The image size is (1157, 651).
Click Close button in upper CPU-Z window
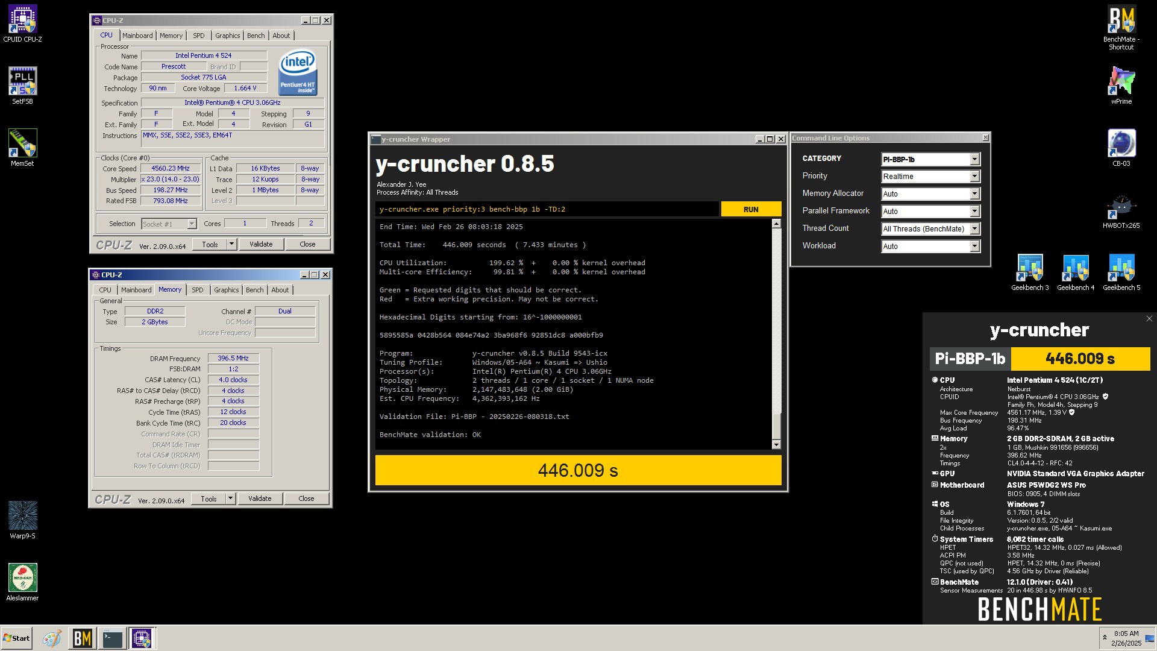307,244
